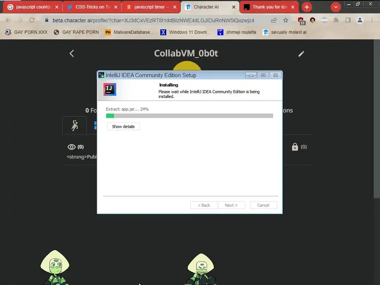
Task: Close the Thank you for downloading tab
Action: pyautogui.click(x=293, y=7)
